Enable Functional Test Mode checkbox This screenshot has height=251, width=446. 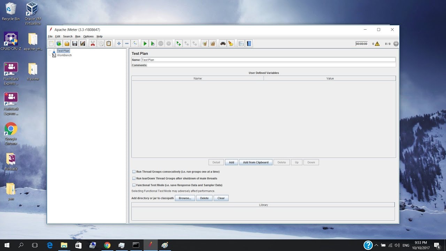tap(134, 185)
